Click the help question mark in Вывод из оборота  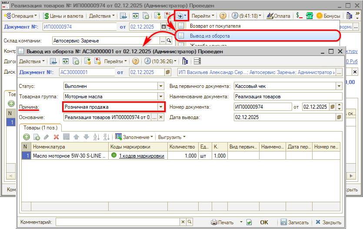135,61
